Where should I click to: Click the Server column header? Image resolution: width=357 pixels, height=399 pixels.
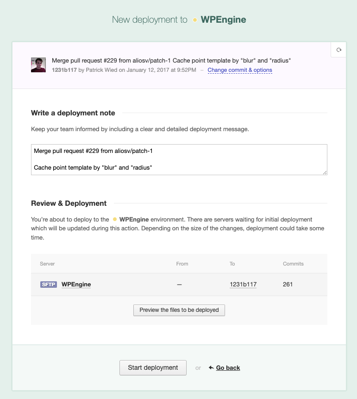click(47, 264)
